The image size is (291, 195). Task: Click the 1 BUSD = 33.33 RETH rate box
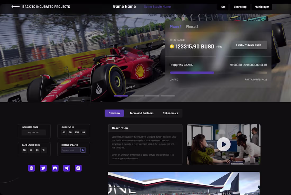pos(249,45)
